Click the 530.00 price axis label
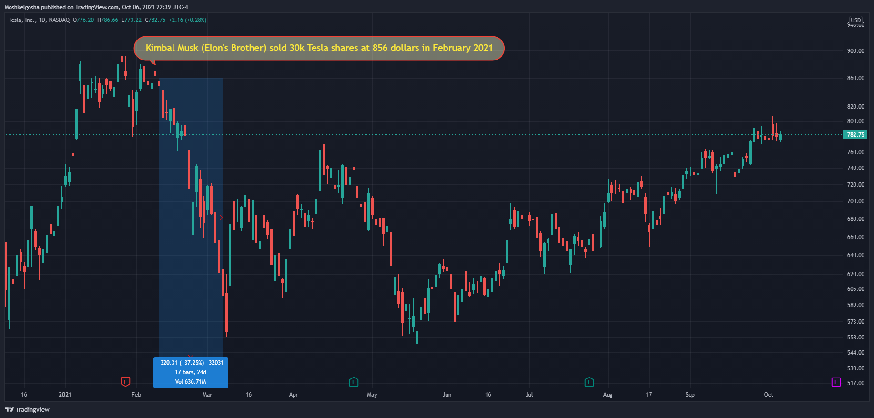This screenshot has height=418, width=874. click(856, 368)
